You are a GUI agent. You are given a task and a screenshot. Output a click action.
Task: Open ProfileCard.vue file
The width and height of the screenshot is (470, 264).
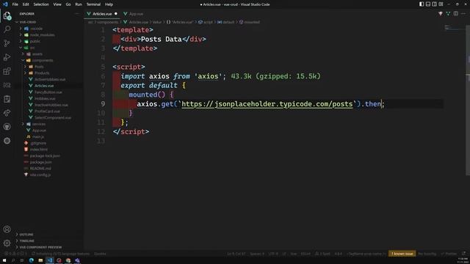tap(47, 111)
